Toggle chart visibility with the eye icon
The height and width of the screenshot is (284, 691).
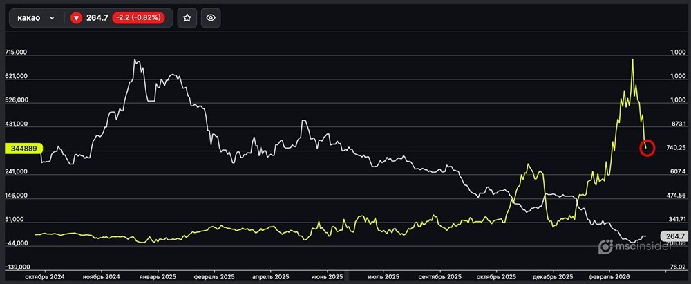[211, 19]
